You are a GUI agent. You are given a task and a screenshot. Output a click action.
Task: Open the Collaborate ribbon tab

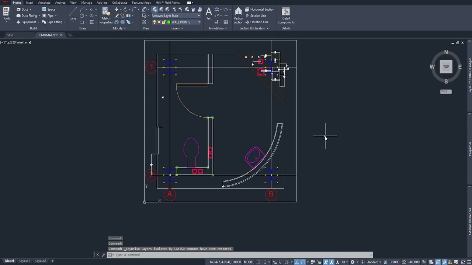tap(119, 3)
